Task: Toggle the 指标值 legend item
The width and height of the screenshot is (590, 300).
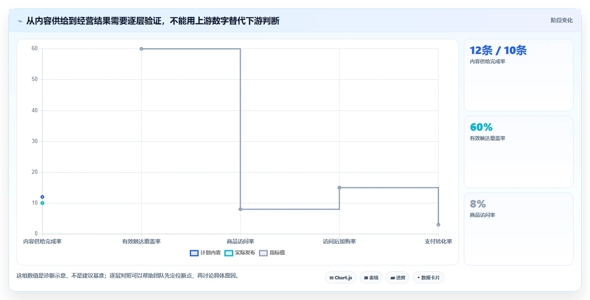Action: click(x=272, y=253)
